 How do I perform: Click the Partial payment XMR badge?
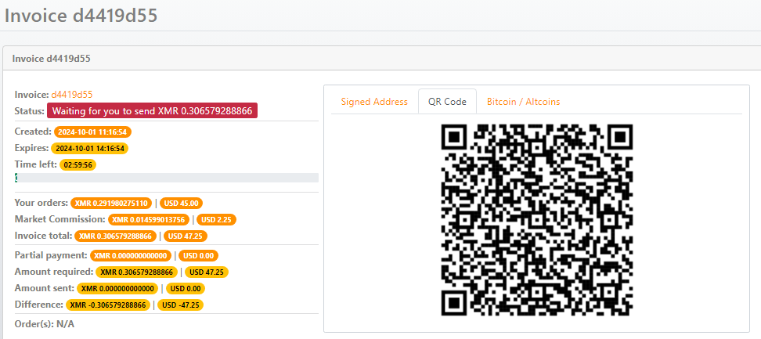point(130,255)
